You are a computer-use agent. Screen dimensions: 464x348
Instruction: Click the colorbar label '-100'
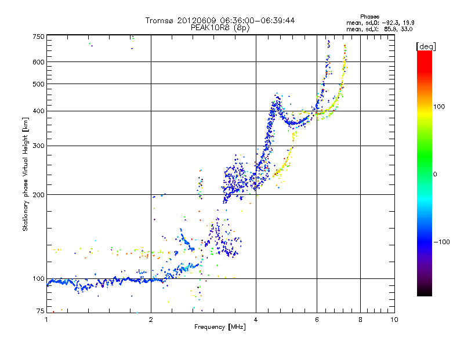[442, 242]
